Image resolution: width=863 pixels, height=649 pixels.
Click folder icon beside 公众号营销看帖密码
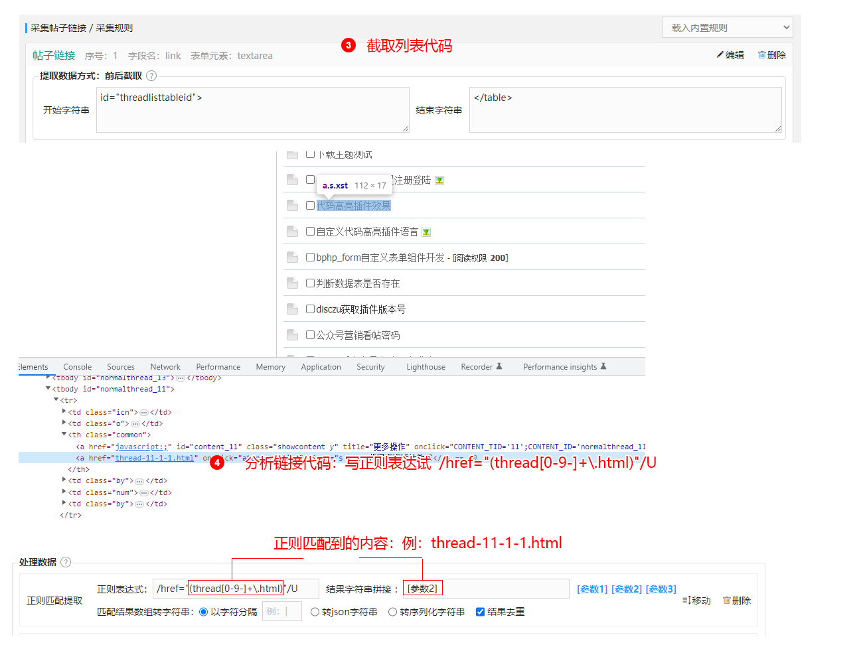click(292, 335)
